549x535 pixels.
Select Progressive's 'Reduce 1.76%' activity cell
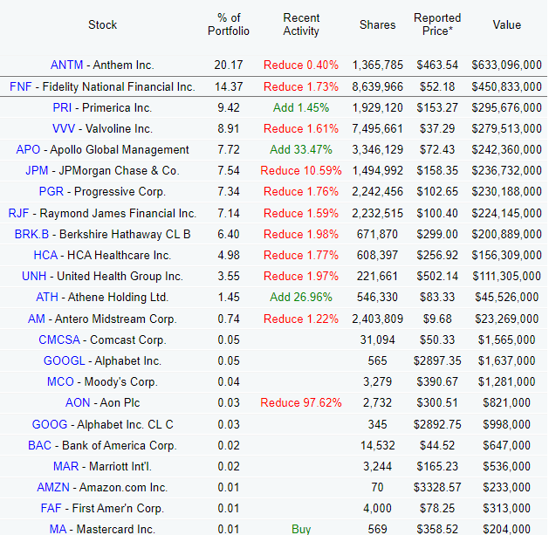click(301, 191)
